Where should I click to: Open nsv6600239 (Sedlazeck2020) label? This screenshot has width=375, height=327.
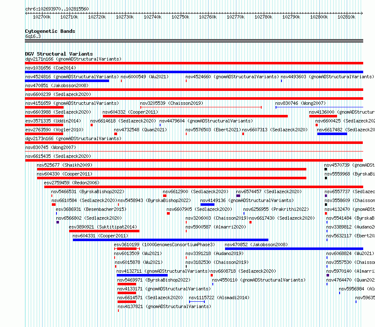pyautogui.click(x=58, y=94)
